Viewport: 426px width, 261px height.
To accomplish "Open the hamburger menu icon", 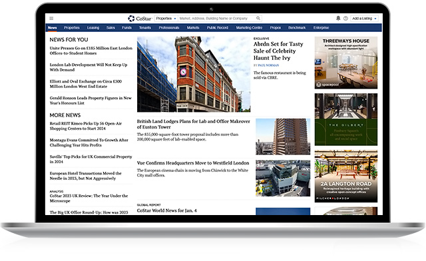I will pyautogui.click(x=51, y=19).
